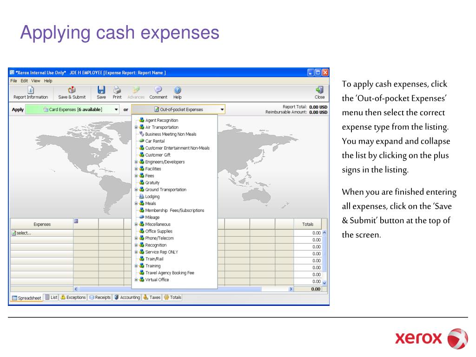The width and height of the screenshot is (476, 357).
Task: Click the Expenses column header
Action: (42, 225)
